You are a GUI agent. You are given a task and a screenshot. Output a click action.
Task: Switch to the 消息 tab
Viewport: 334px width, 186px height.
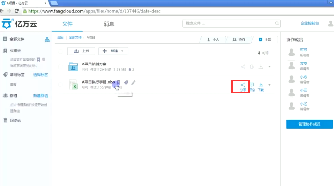[x=109, y=24]
